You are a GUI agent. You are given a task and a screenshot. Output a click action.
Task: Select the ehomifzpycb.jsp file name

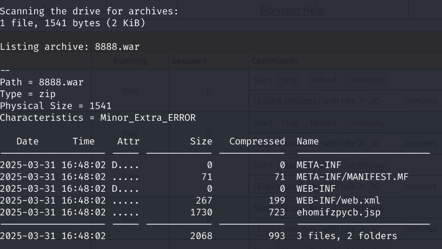(x=339, y=212)
